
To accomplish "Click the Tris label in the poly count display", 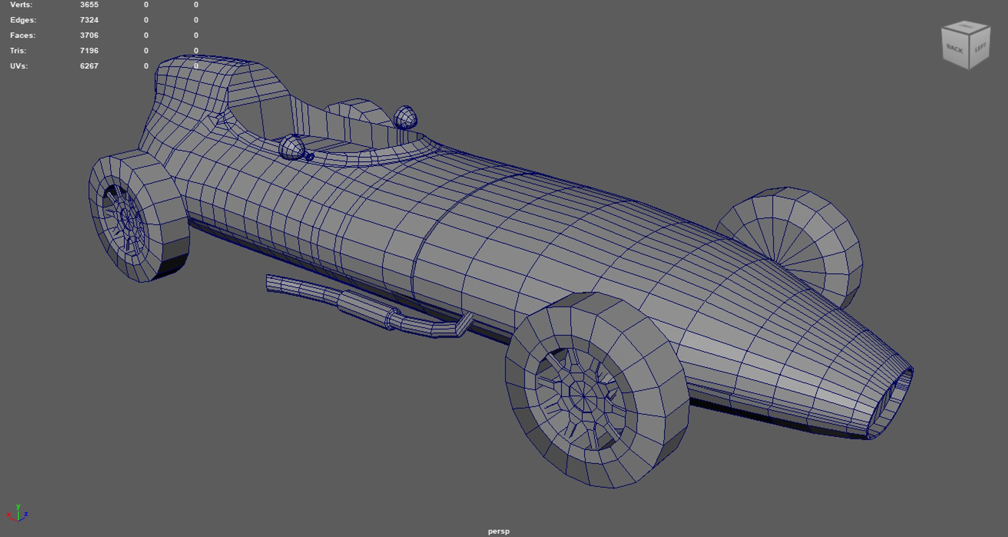I will tap(18, 50).
